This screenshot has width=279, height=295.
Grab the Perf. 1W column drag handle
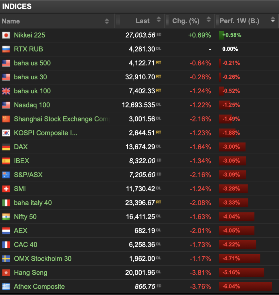[x=218, y=21]
